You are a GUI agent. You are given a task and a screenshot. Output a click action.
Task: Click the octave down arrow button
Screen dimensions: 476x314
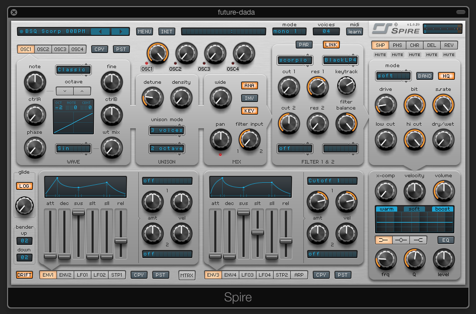(65, 91)
